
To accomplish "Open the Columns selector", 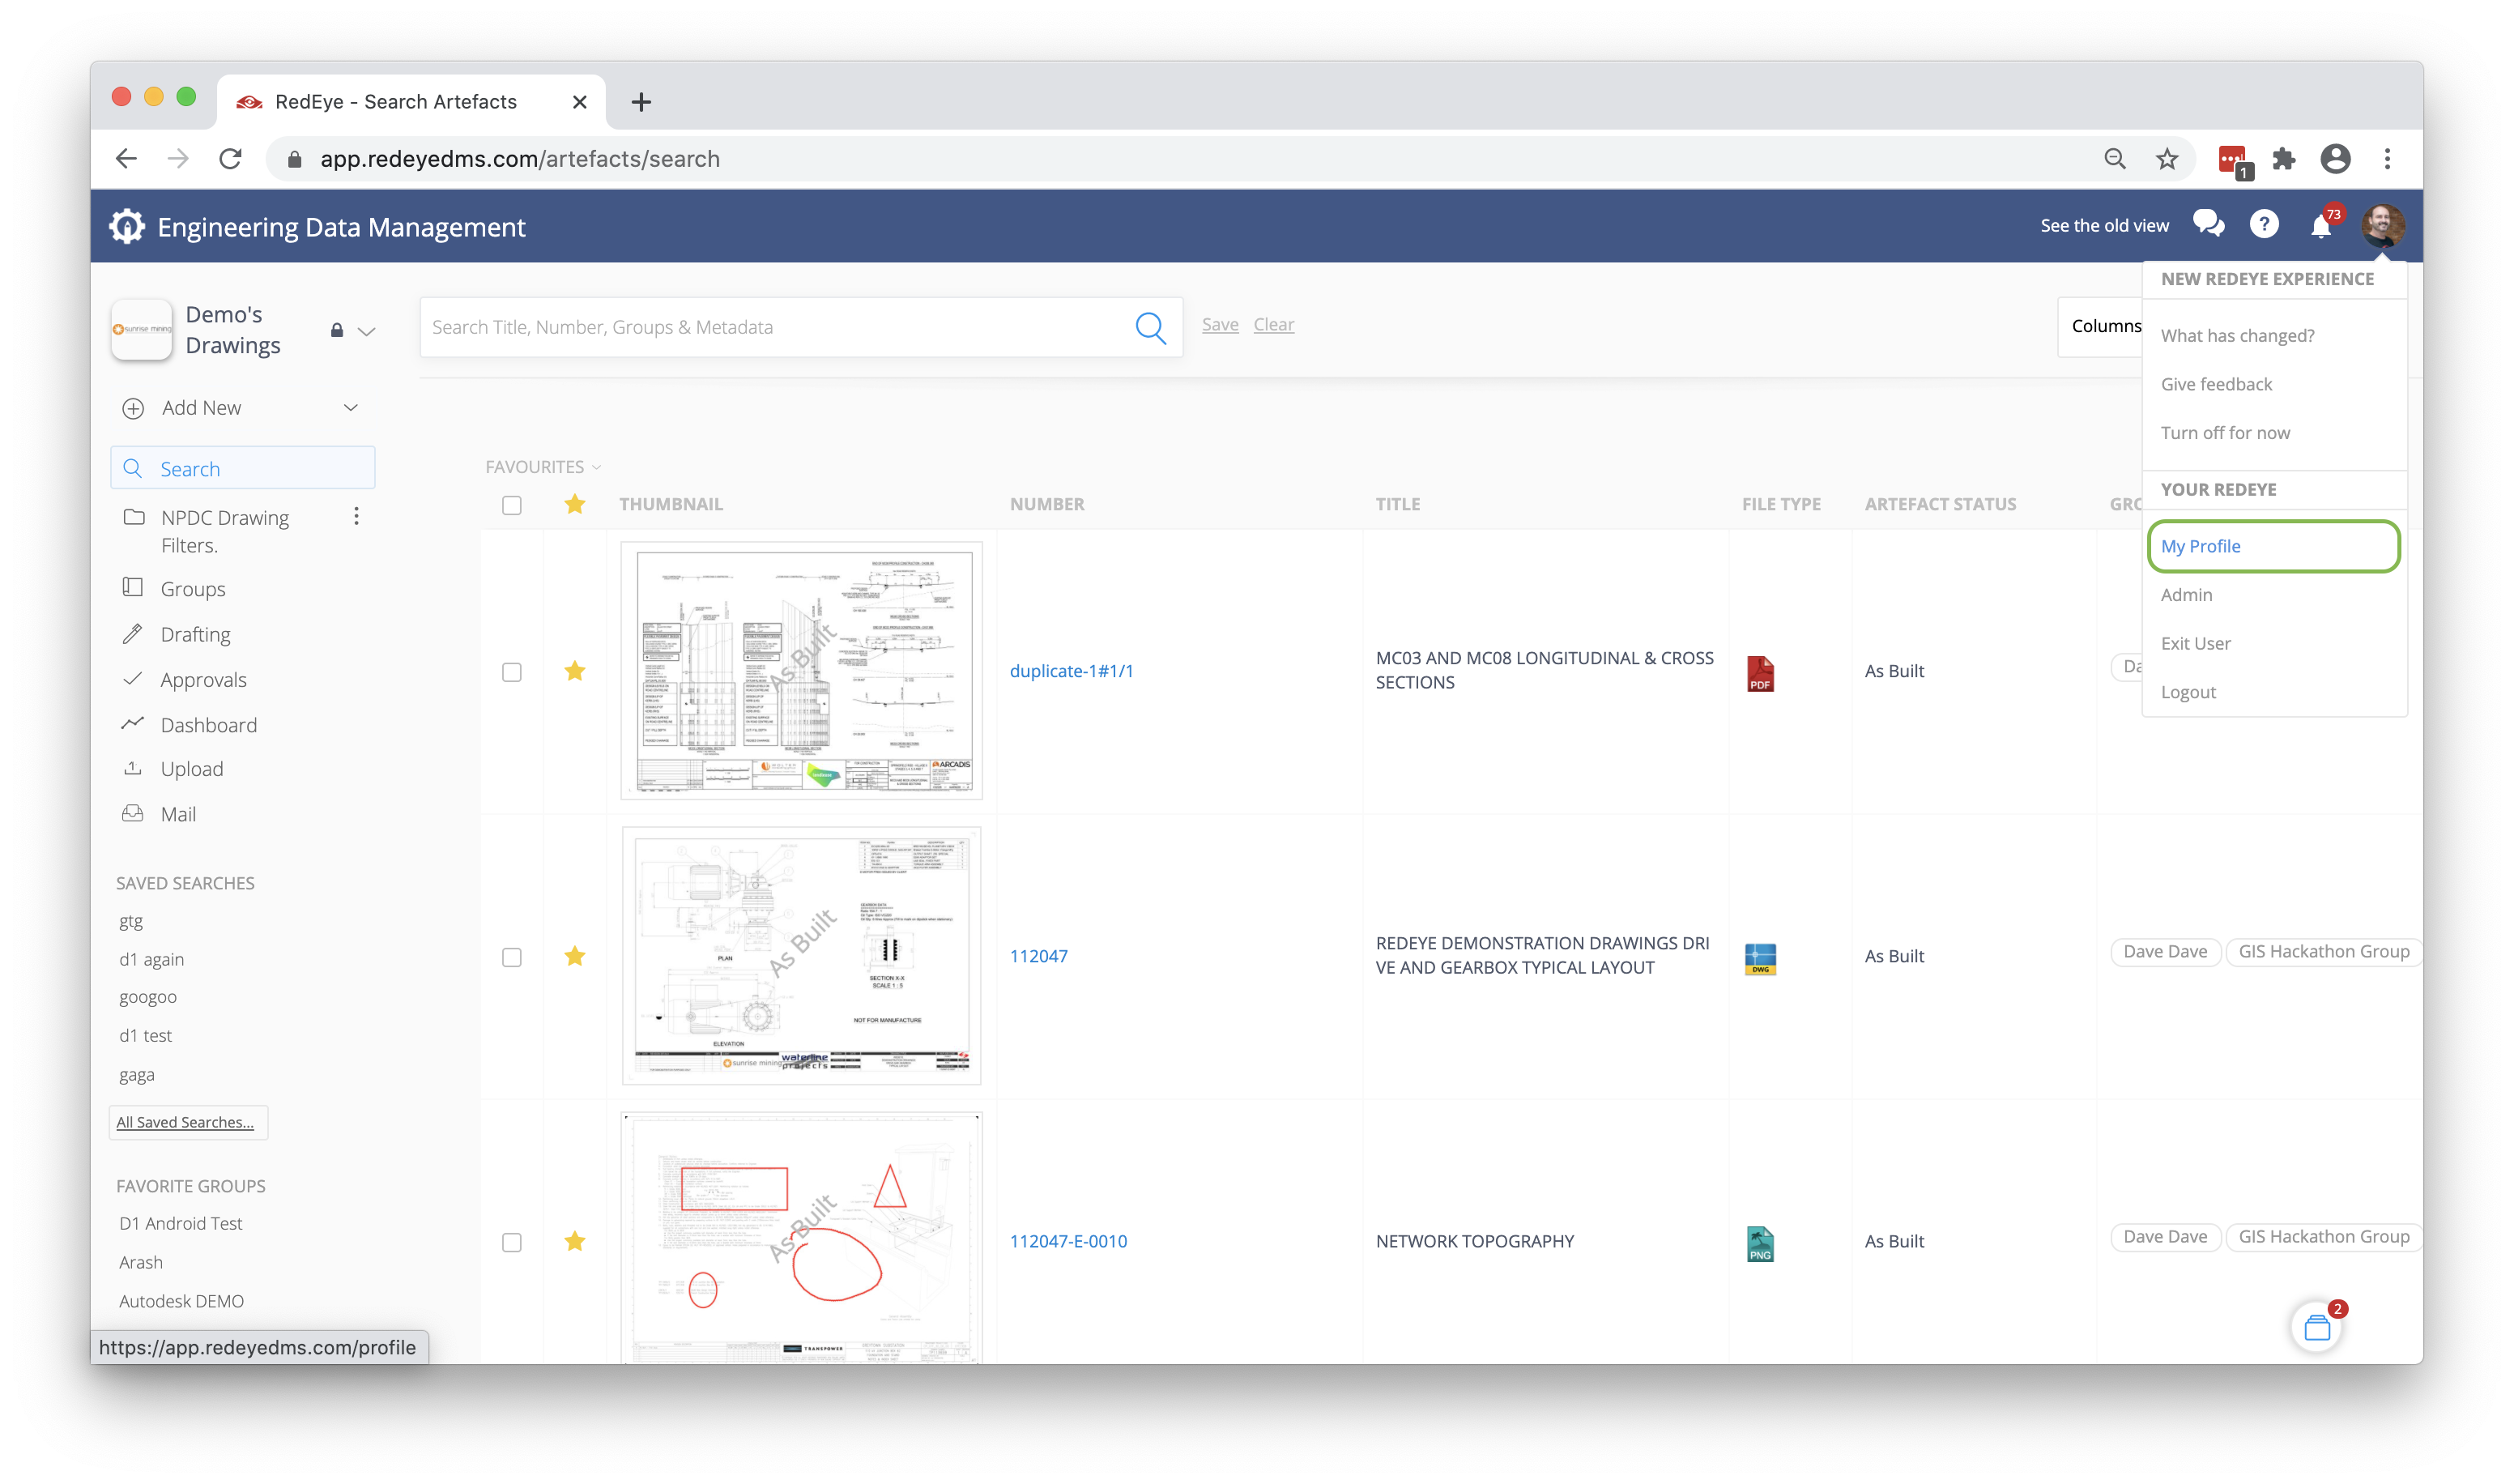I will pyautogui.click(x=2100, y=326).
